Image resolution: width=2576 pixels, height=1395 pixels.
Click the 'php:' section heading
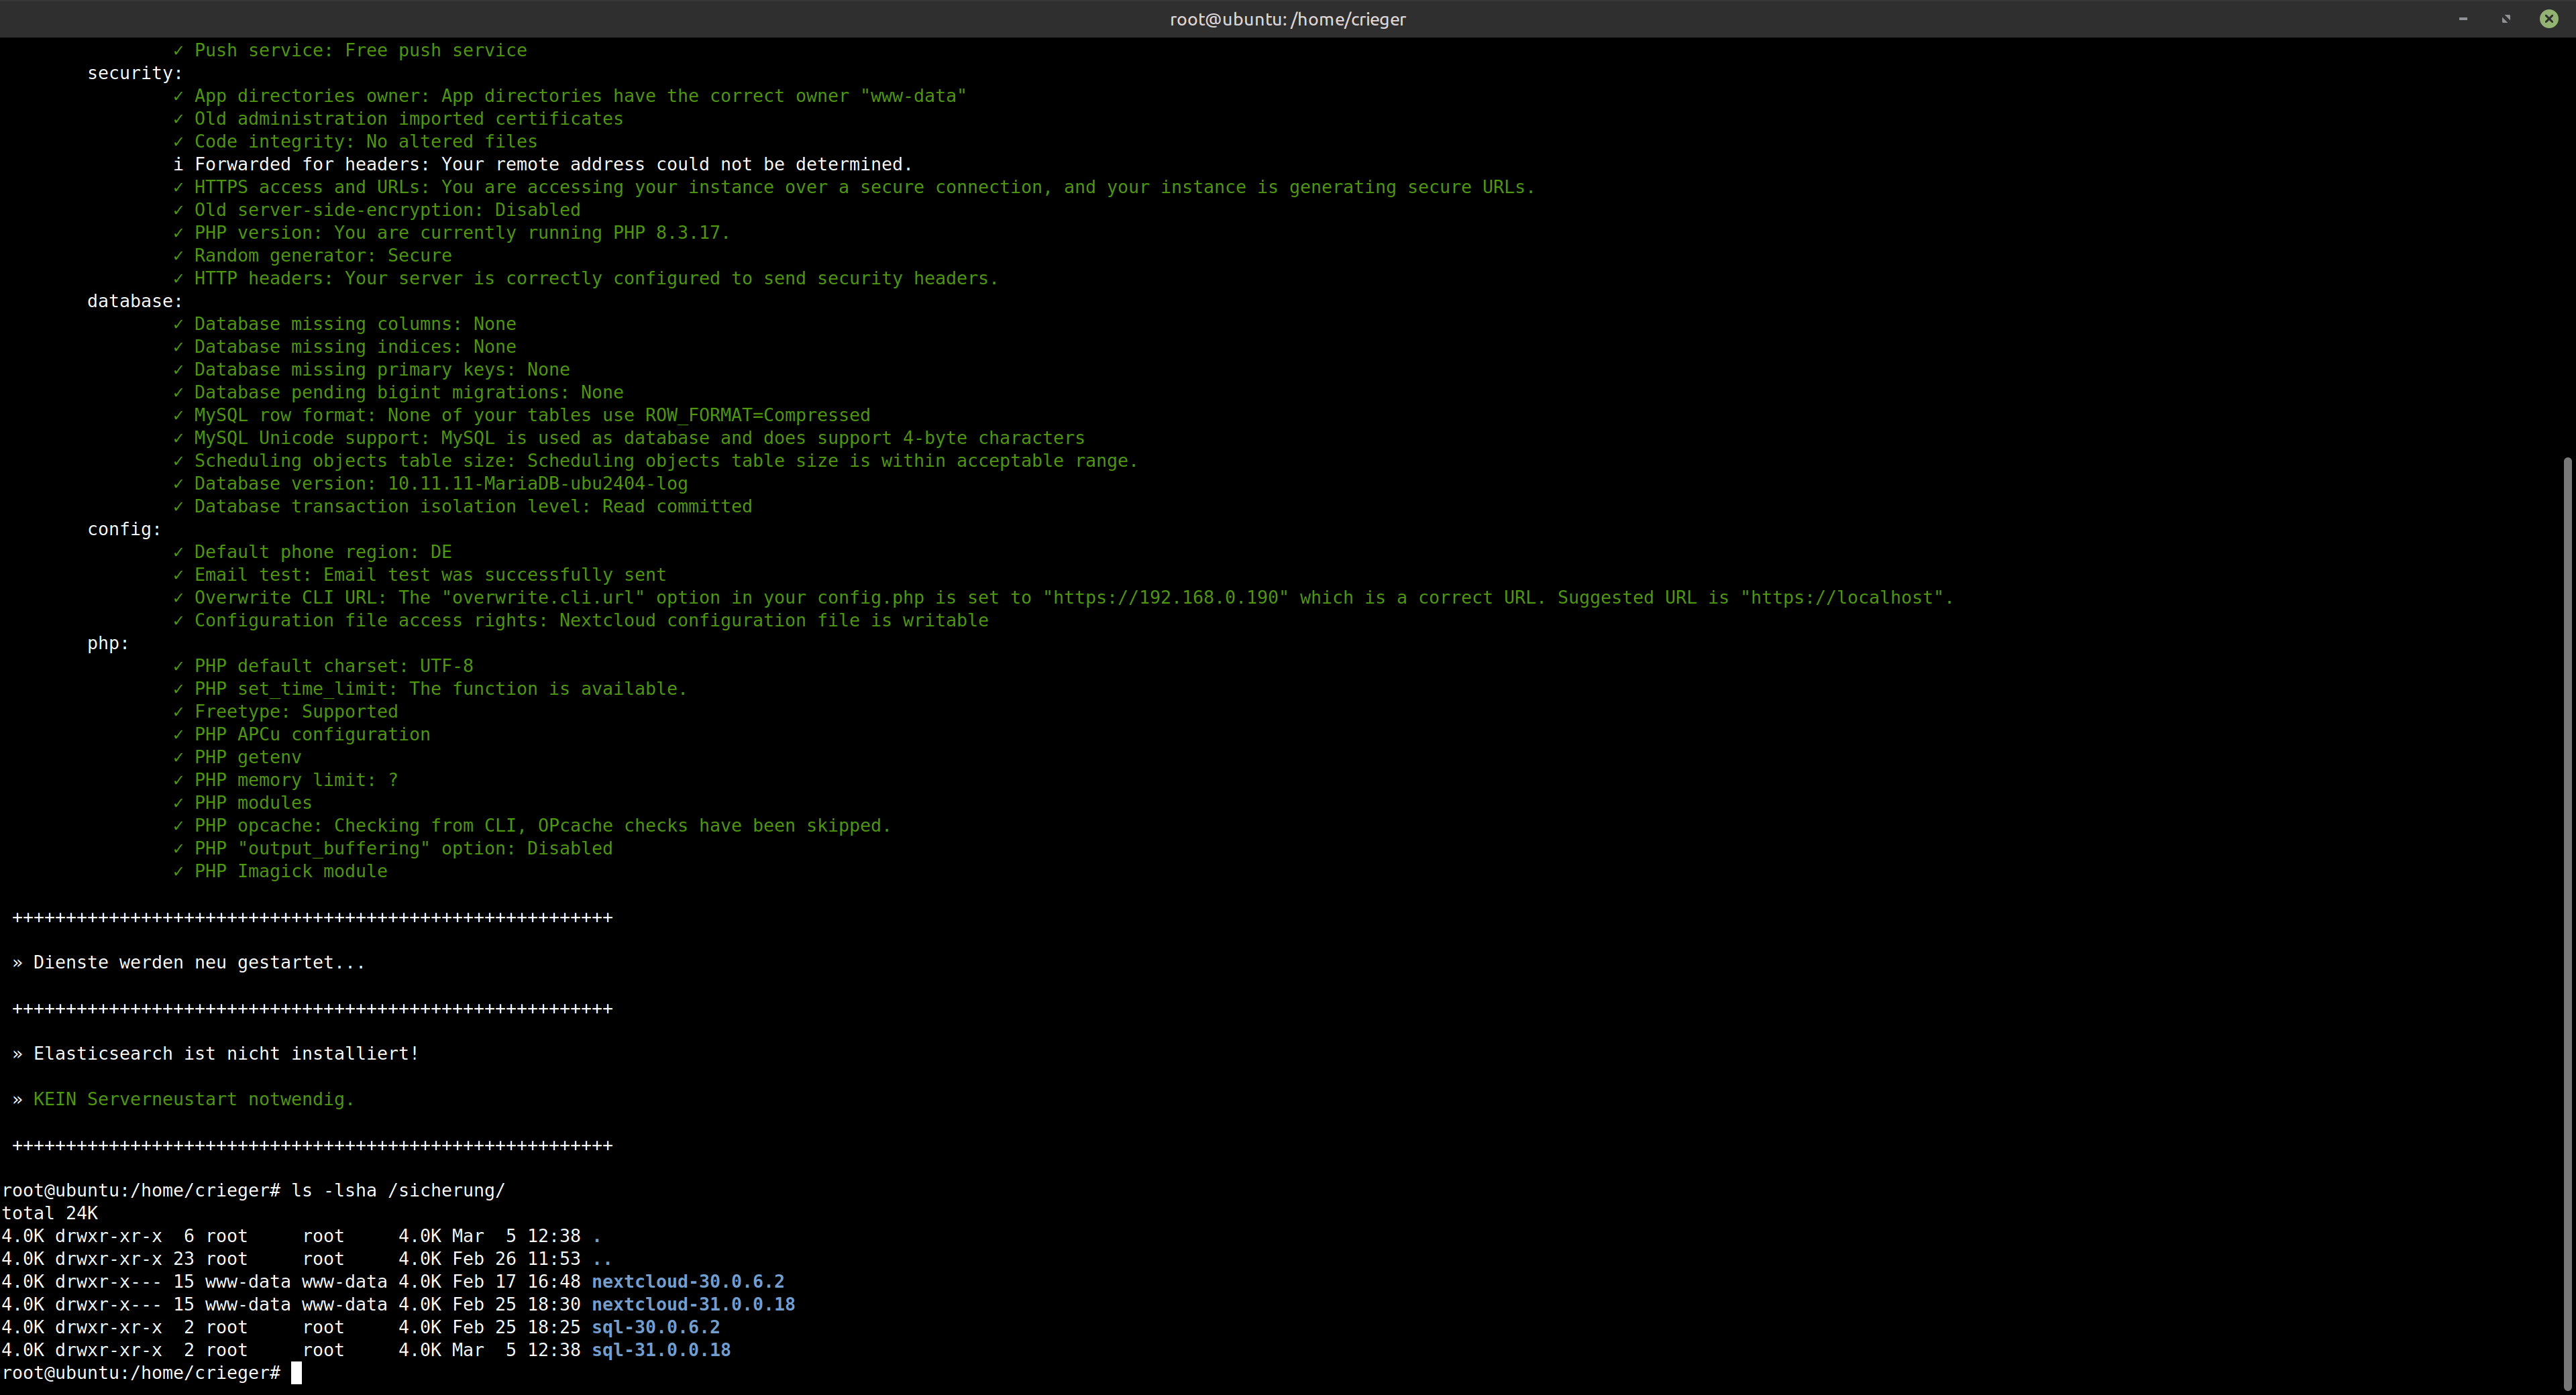coord(108,644)
